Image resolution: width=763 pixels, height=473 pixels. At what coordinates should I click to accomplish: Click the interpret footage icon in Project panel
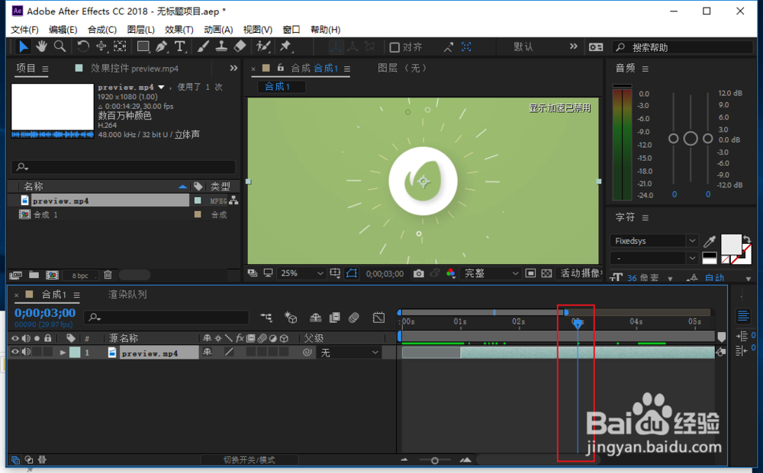(15, 275)
